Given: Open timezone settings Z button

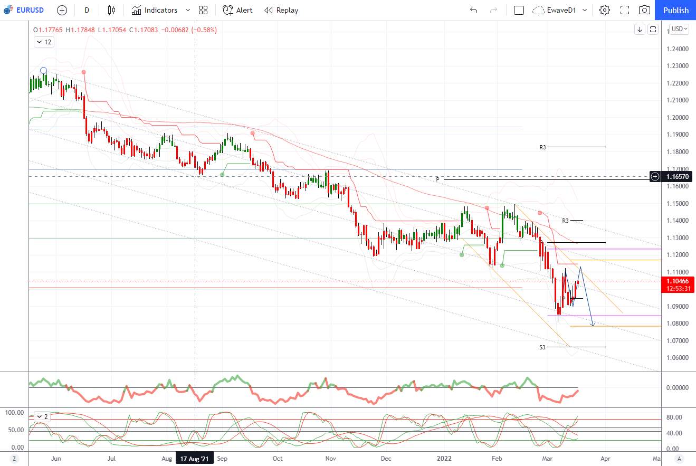Looking at the screenshot, I should [14, 459].
